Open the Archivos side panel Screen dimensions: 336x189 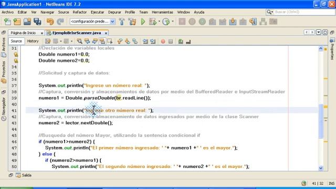point(4,47)
